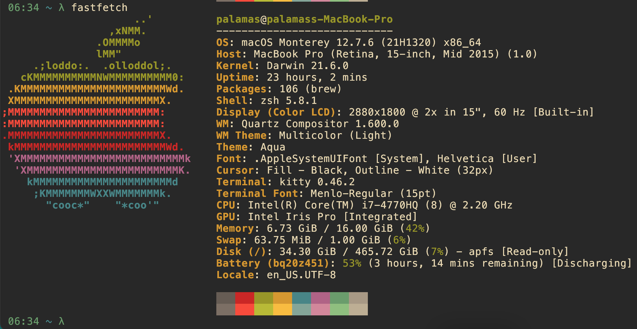Viewport: 637px width, 329px height.
Task: Select the "[Built-in]" tag on the Display line
Action: [563, 112]
